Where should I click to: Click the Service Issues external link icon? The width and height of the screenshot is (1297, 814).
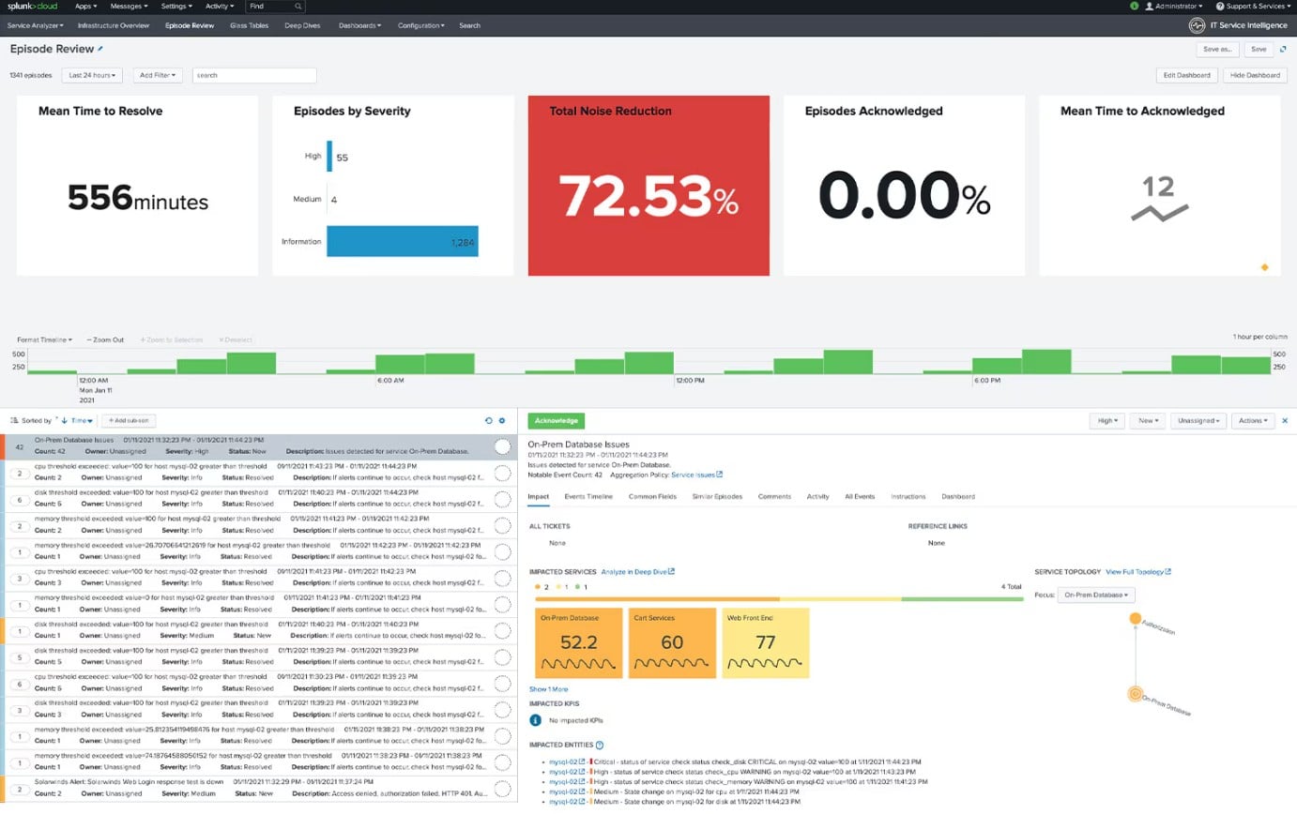click(x=718, y=474)
